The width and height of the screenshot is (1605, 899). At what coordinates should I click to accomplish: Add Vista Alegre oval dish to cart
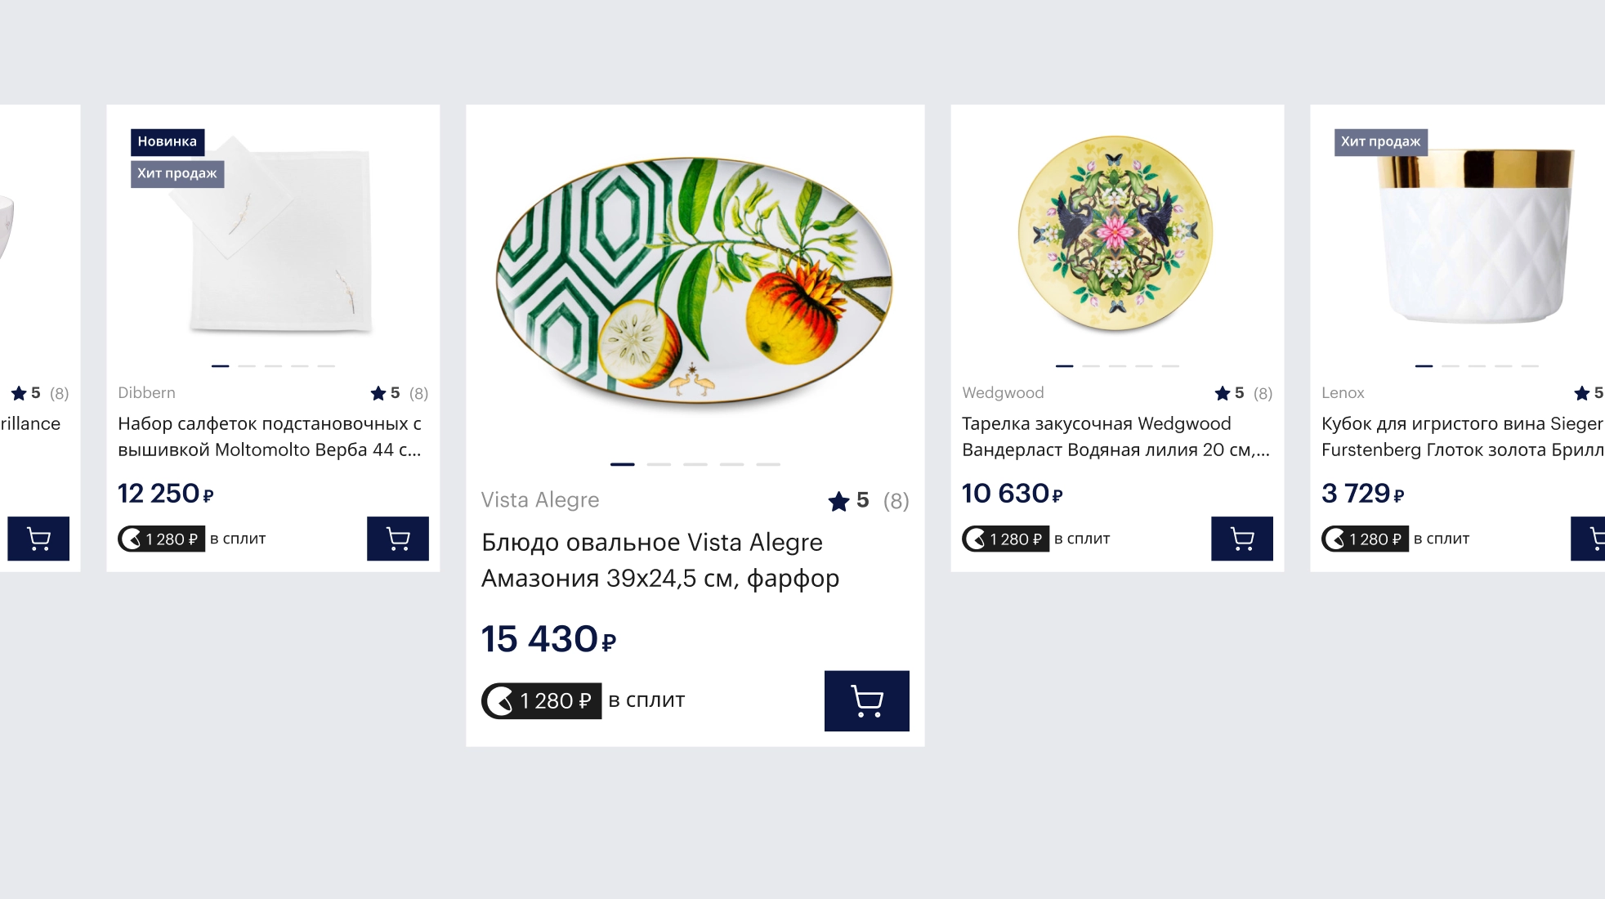(866, 700)
